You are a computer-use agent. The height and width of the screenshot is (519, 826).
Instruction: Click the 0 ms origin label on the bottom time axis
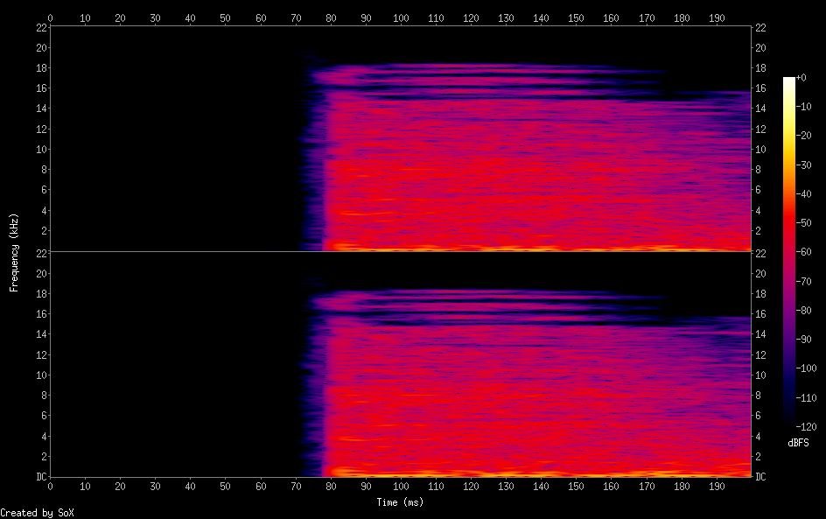tap(50, 486)
